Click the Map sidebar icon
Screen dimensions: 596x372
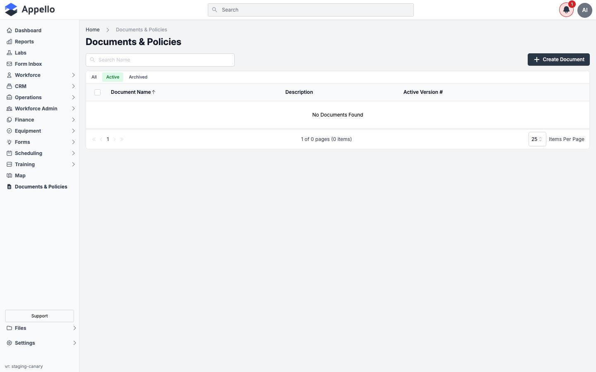point(9,176)
